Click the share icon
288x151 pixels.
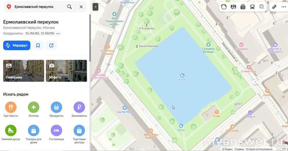pos(51,45)
